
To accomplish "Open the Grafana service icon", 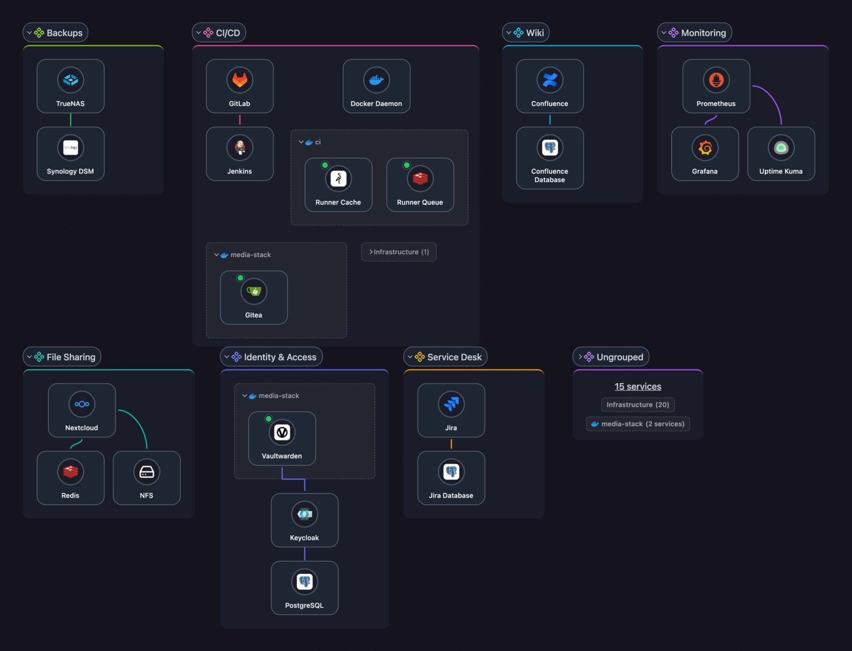I will [x=705, y=147].
